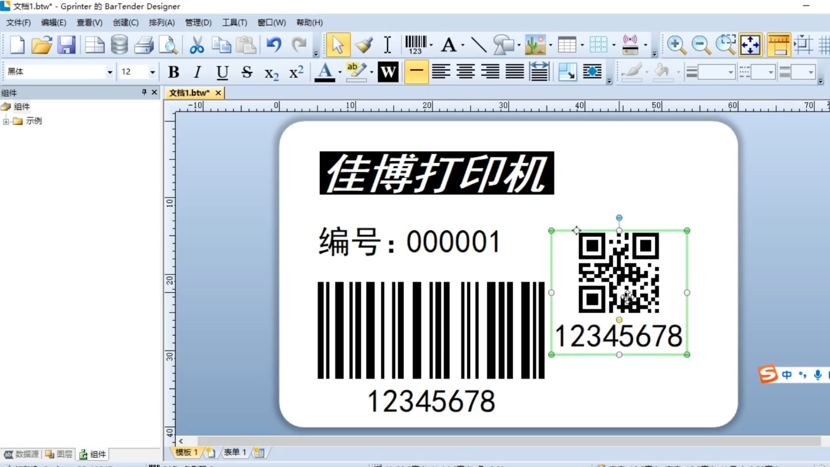
Task: Expand the 示例 folder in 组件 panel
Action: [6, 121]
